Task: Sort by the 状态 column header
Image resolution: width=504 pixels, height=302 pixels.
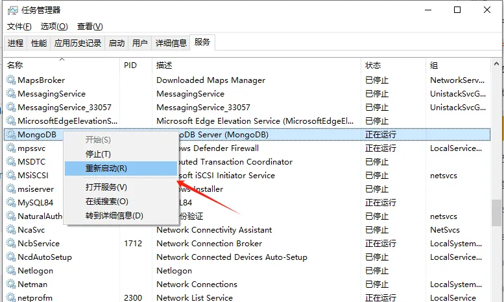Action: (373, 65)
